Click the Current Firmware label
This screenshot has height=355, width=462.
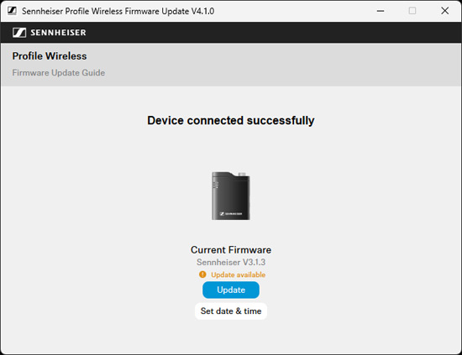pos(231,249)
